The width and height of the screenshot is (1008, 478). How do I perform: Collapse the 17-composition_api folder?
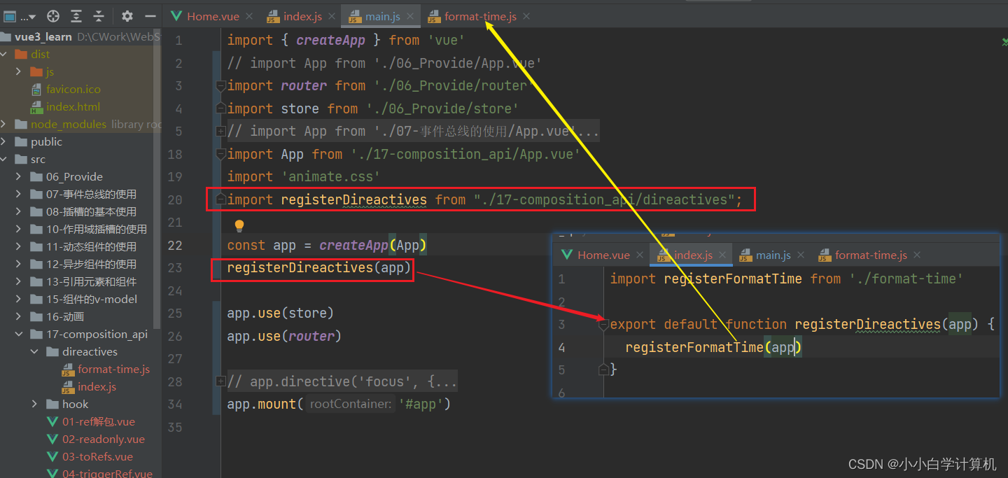pos(20,335)
